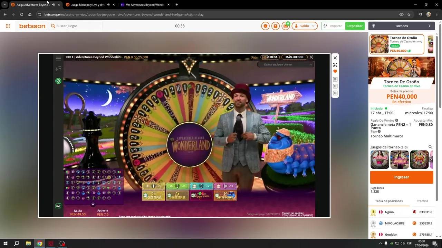Image resolution: width=442 pixels, height=248 pixels.
Task: Show hidden system tray icons chevron
Action: pyautogui.click(x=381, y=244)
